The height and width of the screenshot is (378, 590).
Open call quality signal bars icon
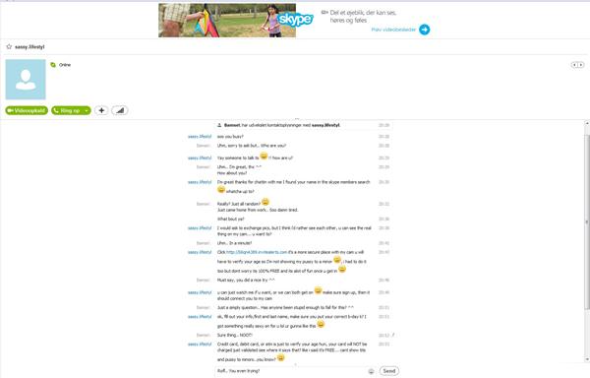tap(120, 110)
